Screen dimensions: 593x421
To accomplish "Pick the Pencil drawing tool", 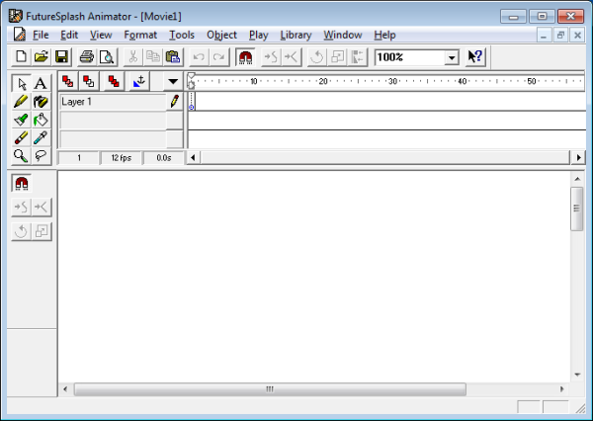I will [x=21, y=101].
